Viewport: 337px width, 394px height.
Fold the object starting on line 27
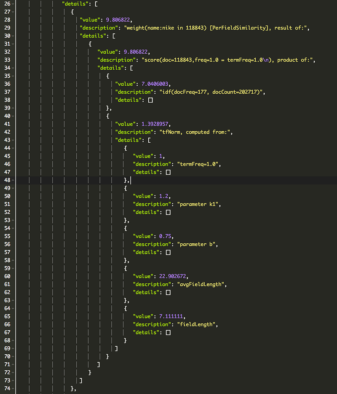13,12
